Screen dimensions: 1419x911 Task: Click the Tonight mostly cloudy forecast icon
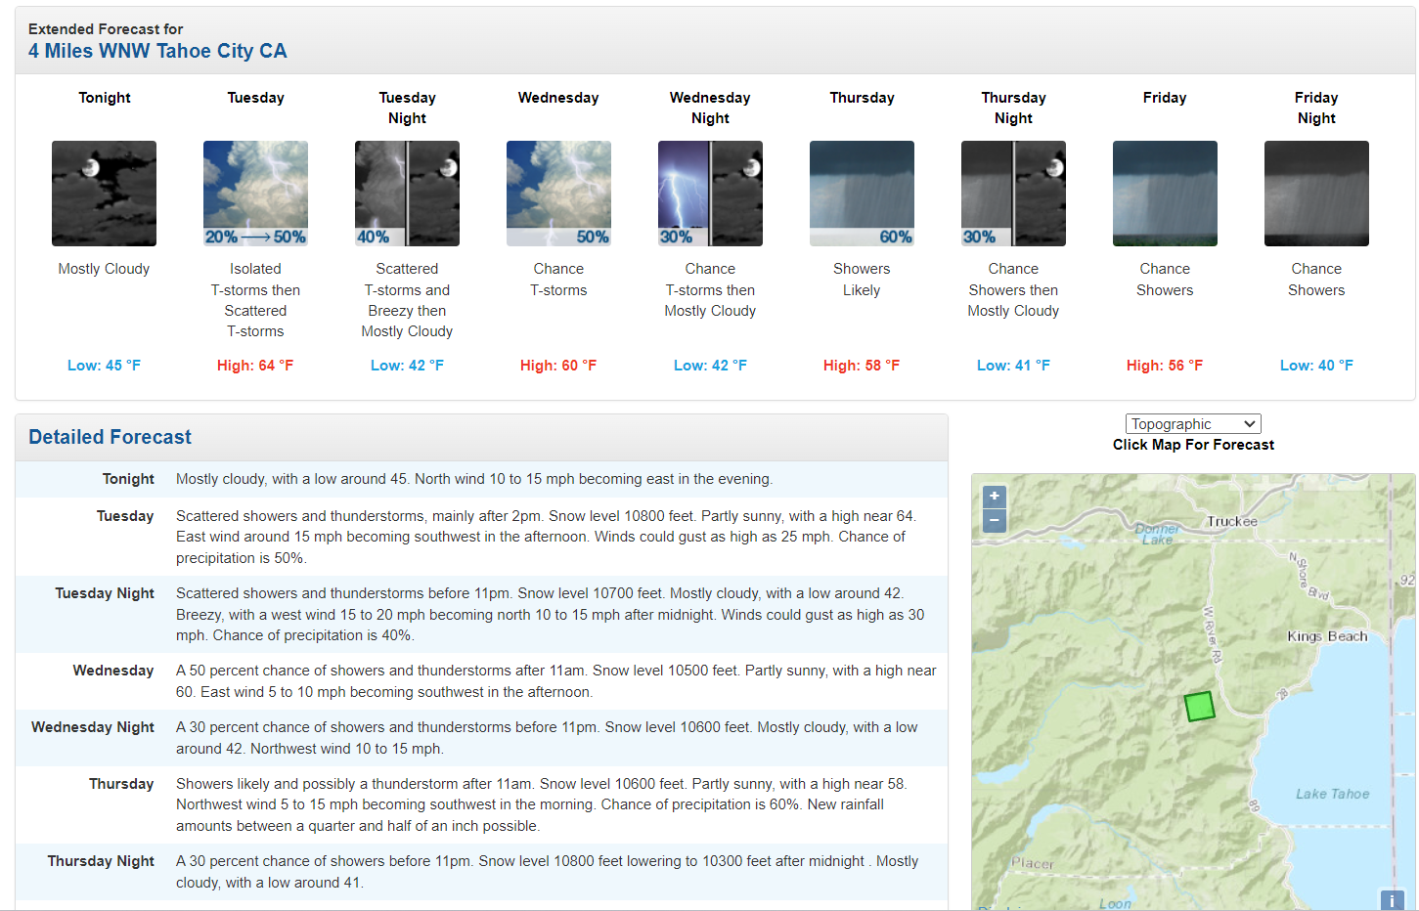click(104, 194)
